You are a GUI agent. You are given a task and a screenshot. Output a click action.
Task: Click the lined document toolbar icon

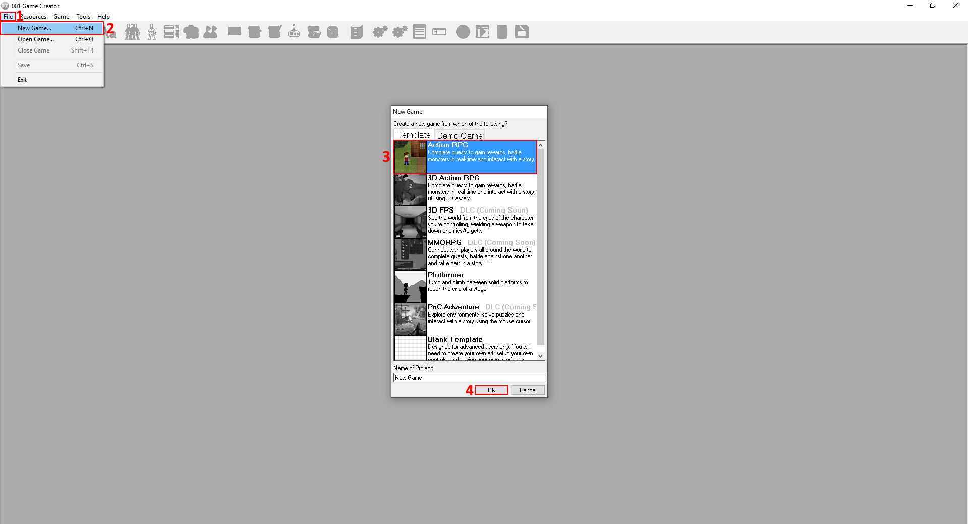point(420,32)
